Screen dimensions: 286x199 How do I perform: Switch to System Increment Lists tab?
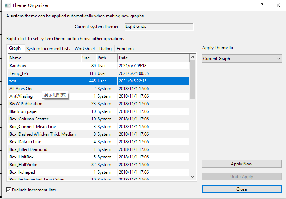coord(48,49)
